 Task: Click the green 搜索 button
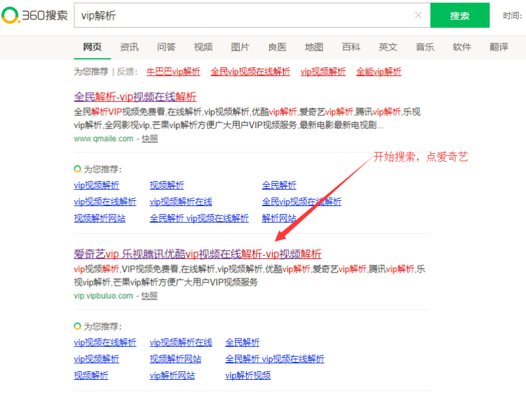click(x=460, y=15)
